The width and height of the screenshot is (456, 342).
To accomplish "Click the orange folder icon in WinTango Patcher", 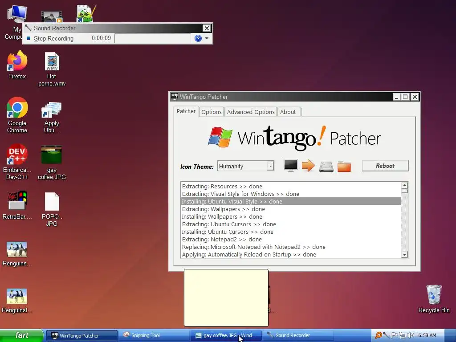I will pos(344,167).
